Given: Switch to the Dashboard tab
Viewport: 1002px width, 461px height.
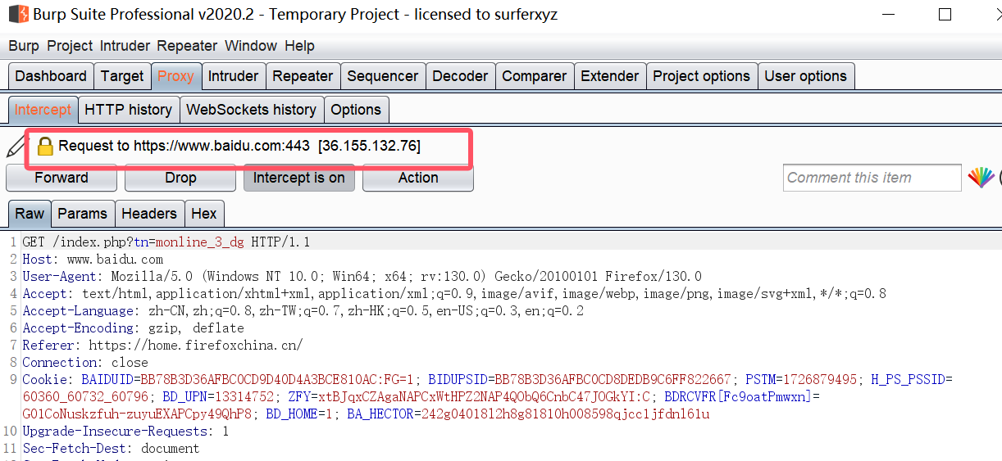Looking at the screenshot, I should [x=51, y=76].
